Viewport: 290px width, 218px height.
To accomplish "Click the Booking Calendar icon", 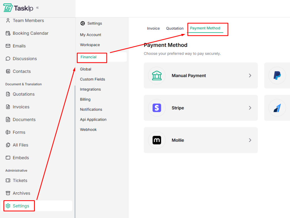I will [x=8, y=33].
